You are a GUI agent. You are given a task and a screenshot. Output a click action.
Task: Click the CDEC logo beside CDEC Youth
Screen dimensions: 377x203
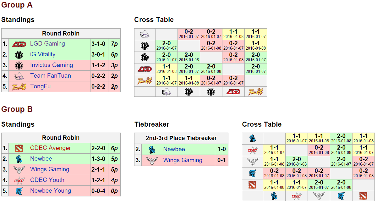point(19,180)
